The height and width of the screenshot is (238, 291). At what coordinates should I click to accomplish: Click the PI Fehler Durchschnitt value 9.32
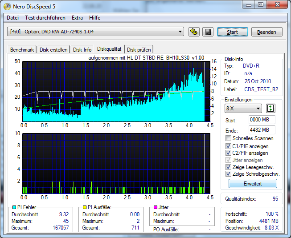tap(64, 214)
